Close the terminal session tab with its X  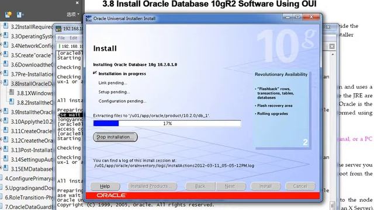click(x=332, y=46)
